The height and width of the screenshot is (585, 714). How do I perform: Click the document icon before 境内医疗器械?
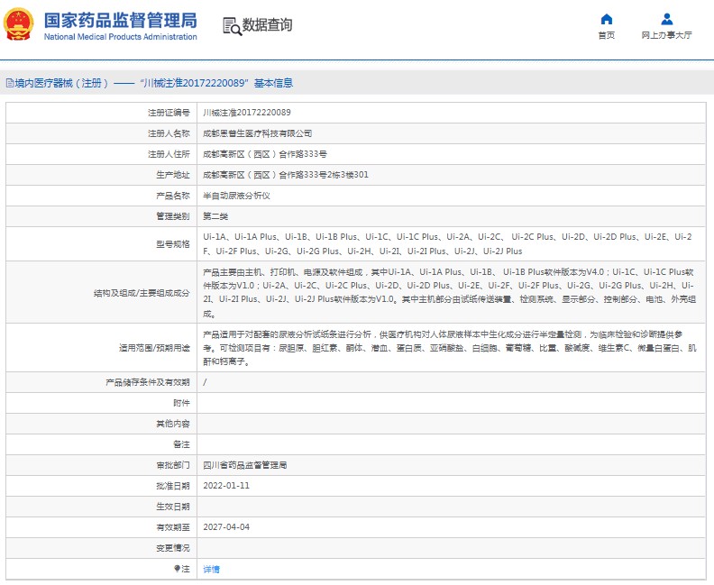click(10, 83)
